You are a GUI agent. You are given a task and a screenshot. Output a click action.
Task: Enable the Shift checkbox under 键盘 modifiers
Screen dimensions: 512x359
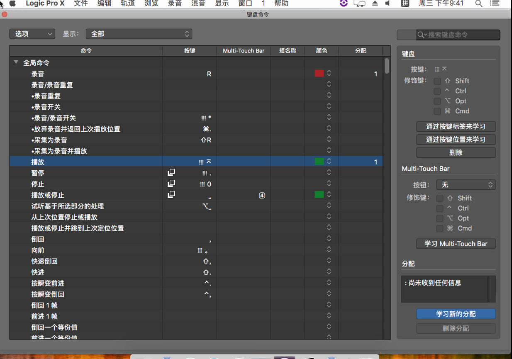[x=437, y=81]
